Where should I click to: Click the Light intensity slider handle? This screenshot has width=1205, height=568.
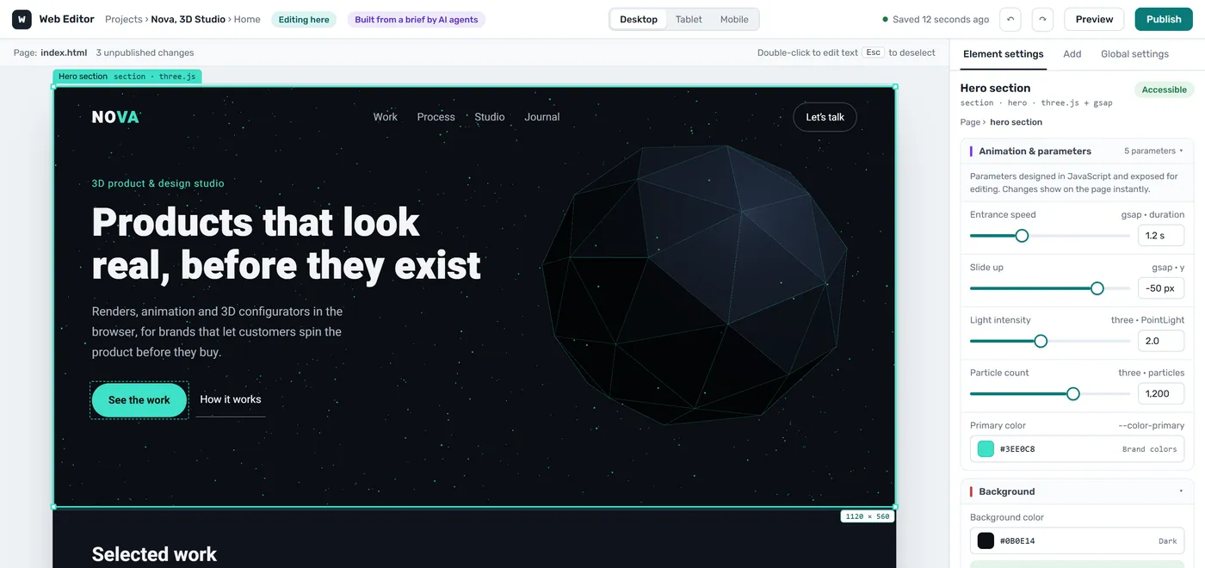click(x=1041, y=341)
